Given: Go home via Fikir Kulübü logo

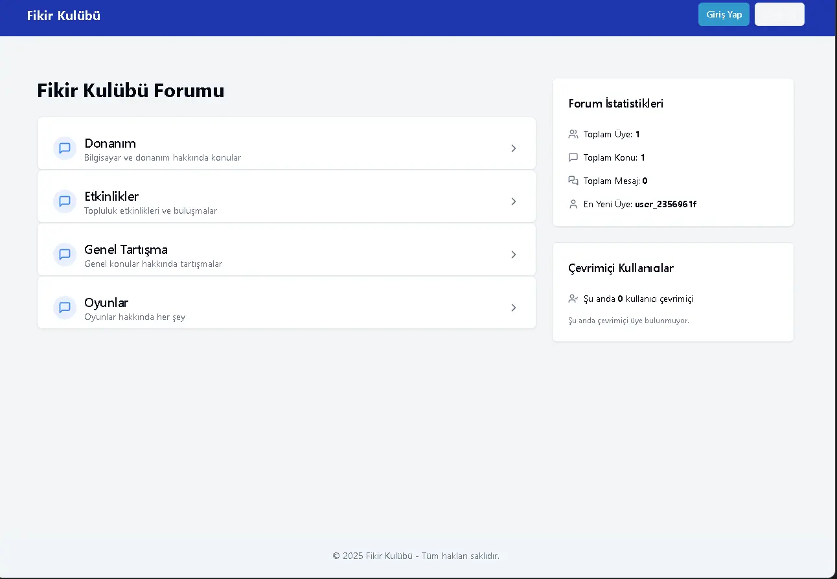Looking at the screenshot, I should click(63, 16).
